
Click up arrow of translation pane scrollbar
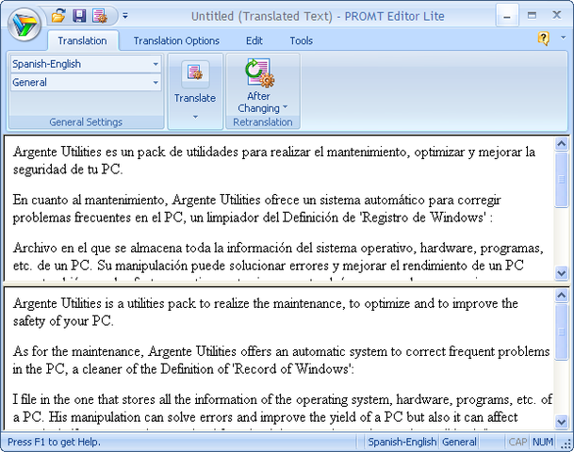561,295
